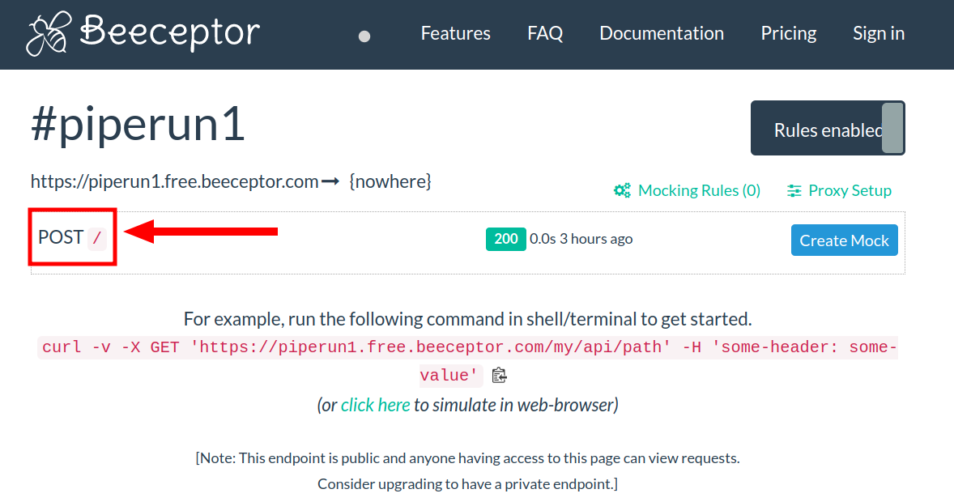Go to the FAQ page

545,33
